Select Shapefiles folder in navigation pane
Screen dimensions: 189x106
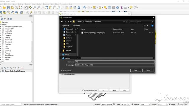(x=69, y=47)
